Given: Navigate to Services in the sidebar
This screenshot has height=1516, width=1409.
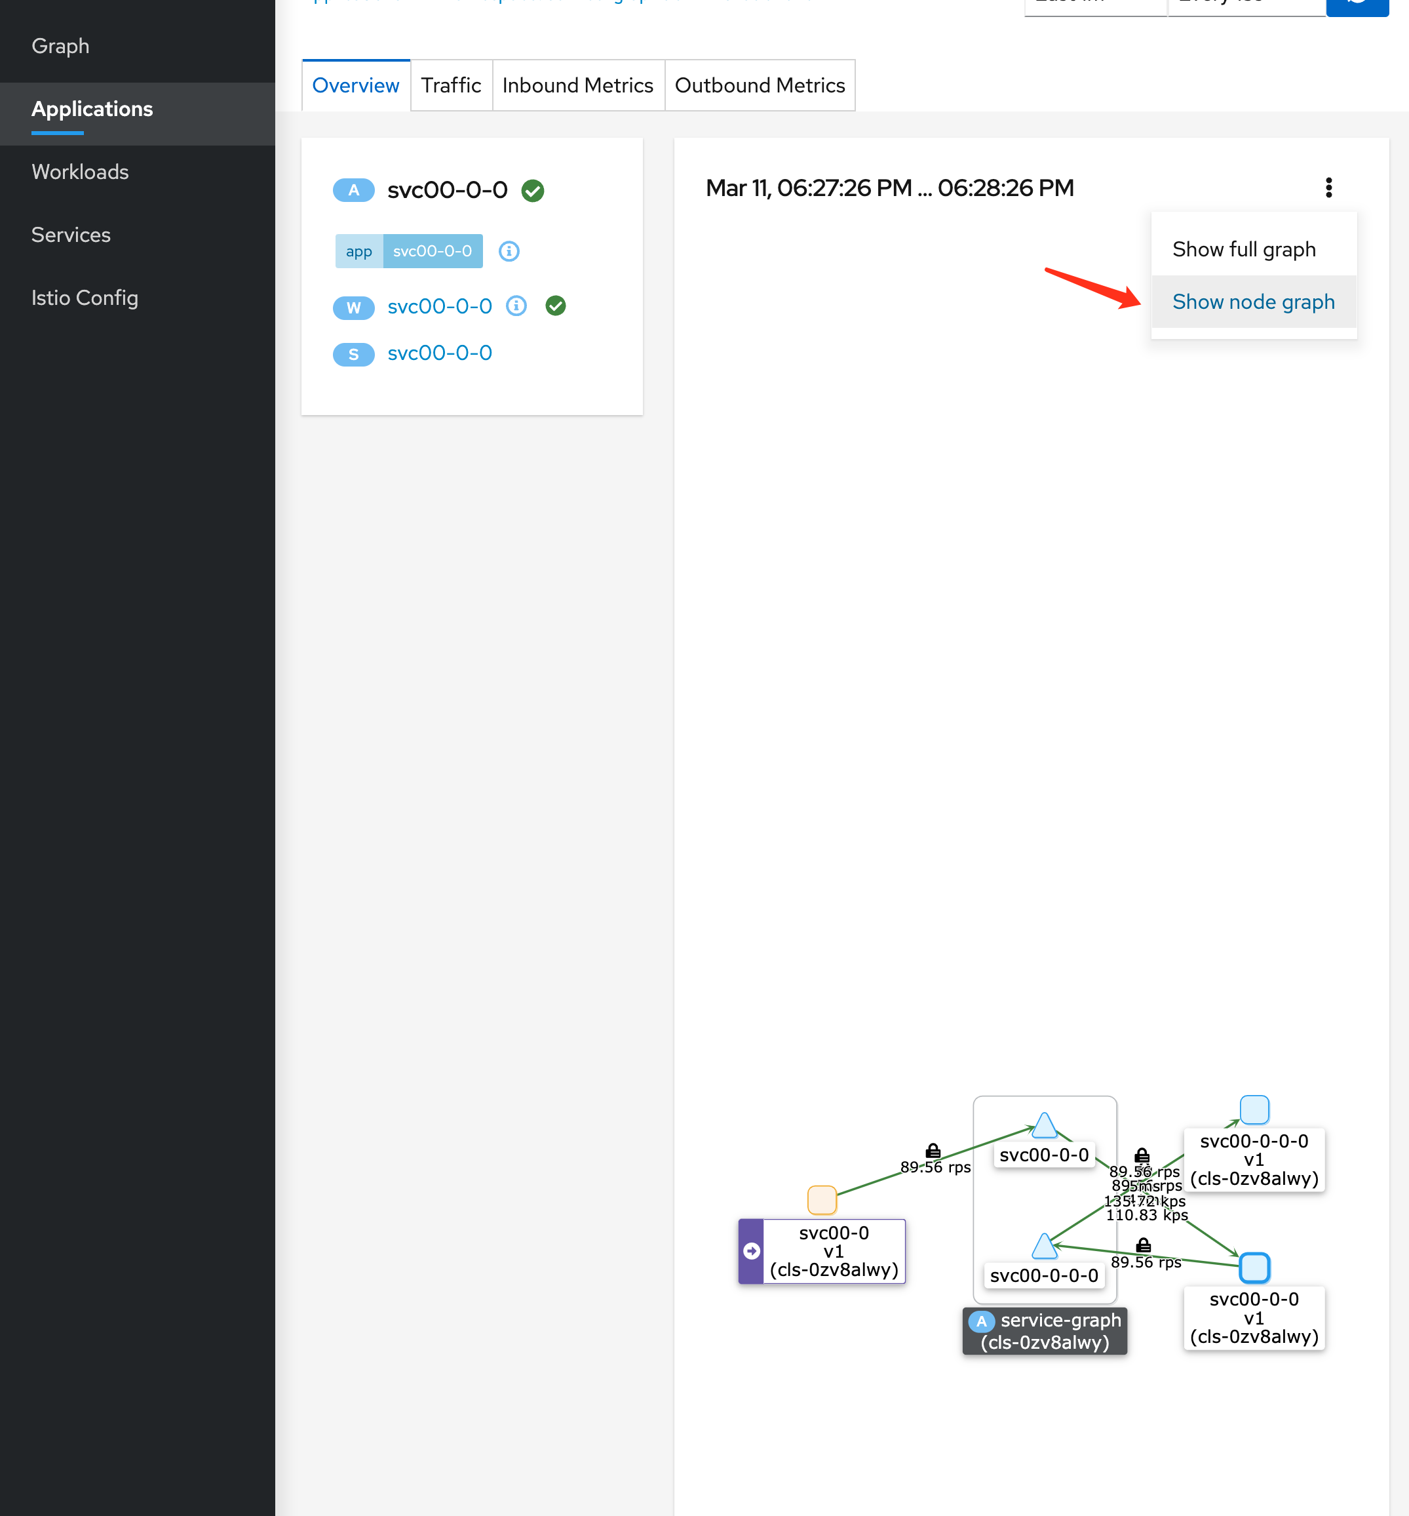Looking at the screenshot, I should (x=137, y=235).
